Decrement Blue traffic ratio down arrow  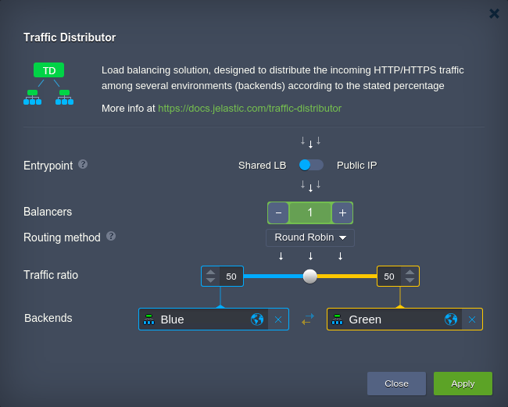210,280
